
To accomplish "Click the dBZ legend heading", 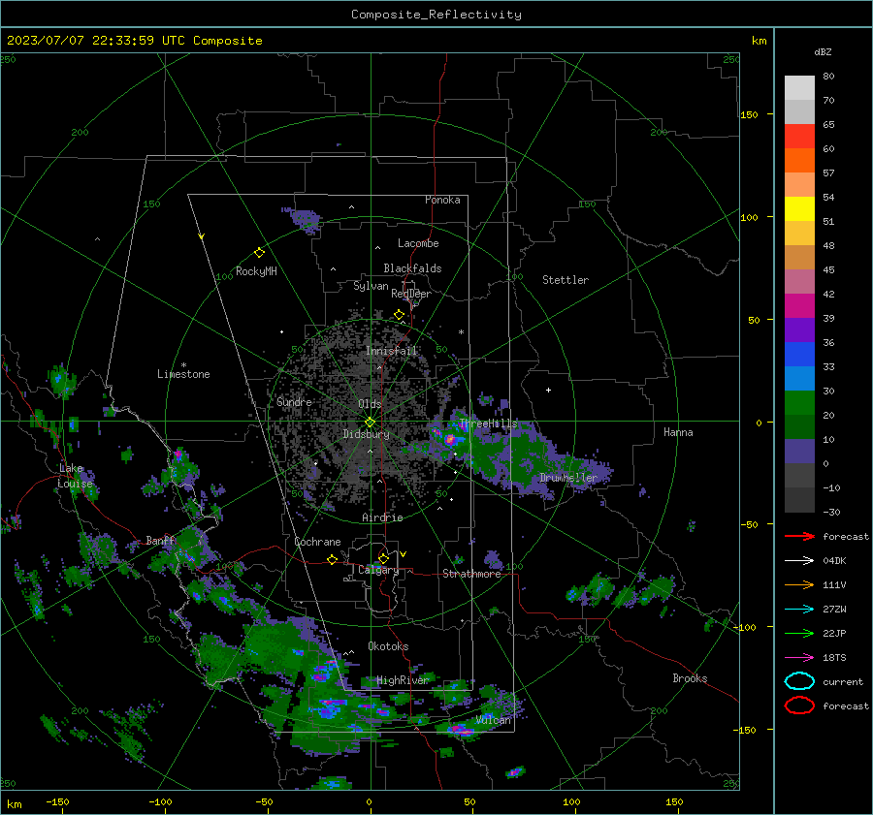I will [x=823, y=51].
